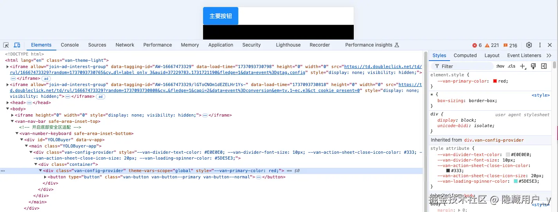Click the ellipsis left of the selected div row
The height and width of the screenshot is (212, 558).
[x=3, y=171]
